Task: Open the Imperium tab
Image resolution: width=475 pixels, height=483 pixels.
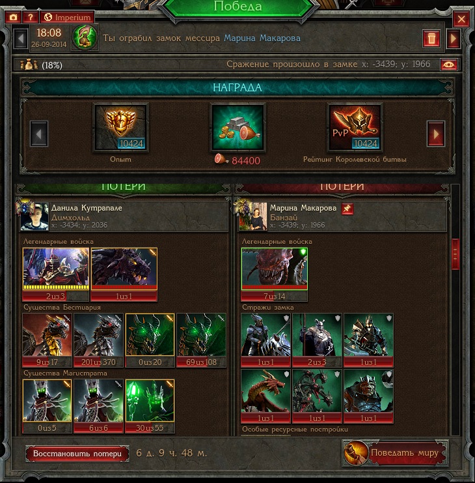Action: tap(67, 17)
